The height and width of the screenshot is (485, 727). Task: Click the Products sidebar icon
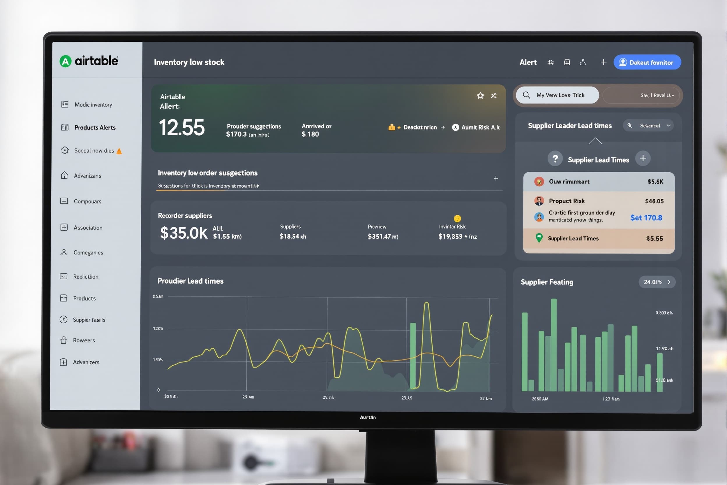point(63,298)
